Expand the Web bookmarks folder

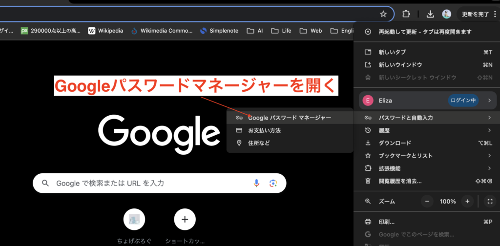tap(311, 31)
